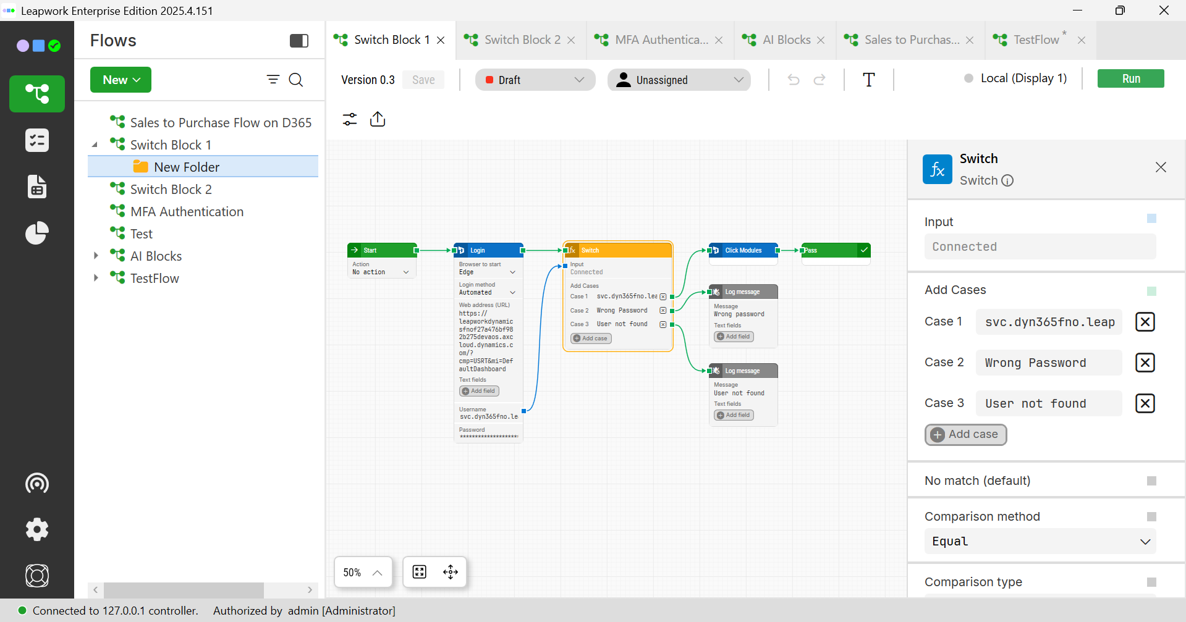The width and height of the screenshot is (1186, 622).
Task: Toggle the Flows side panel collapse
Action: click(x=299, y=41)
